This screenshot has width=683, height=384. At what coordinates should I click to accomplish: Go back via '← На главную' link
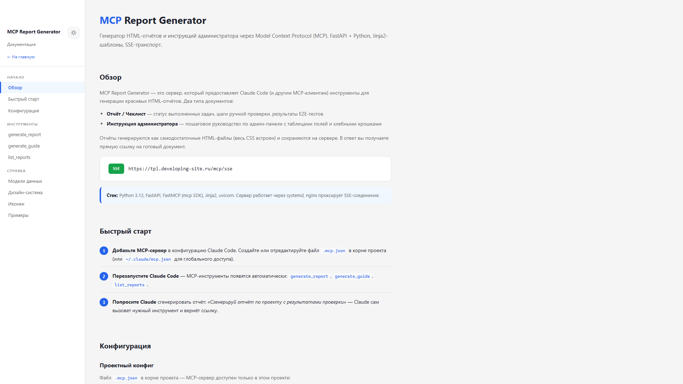21,57
